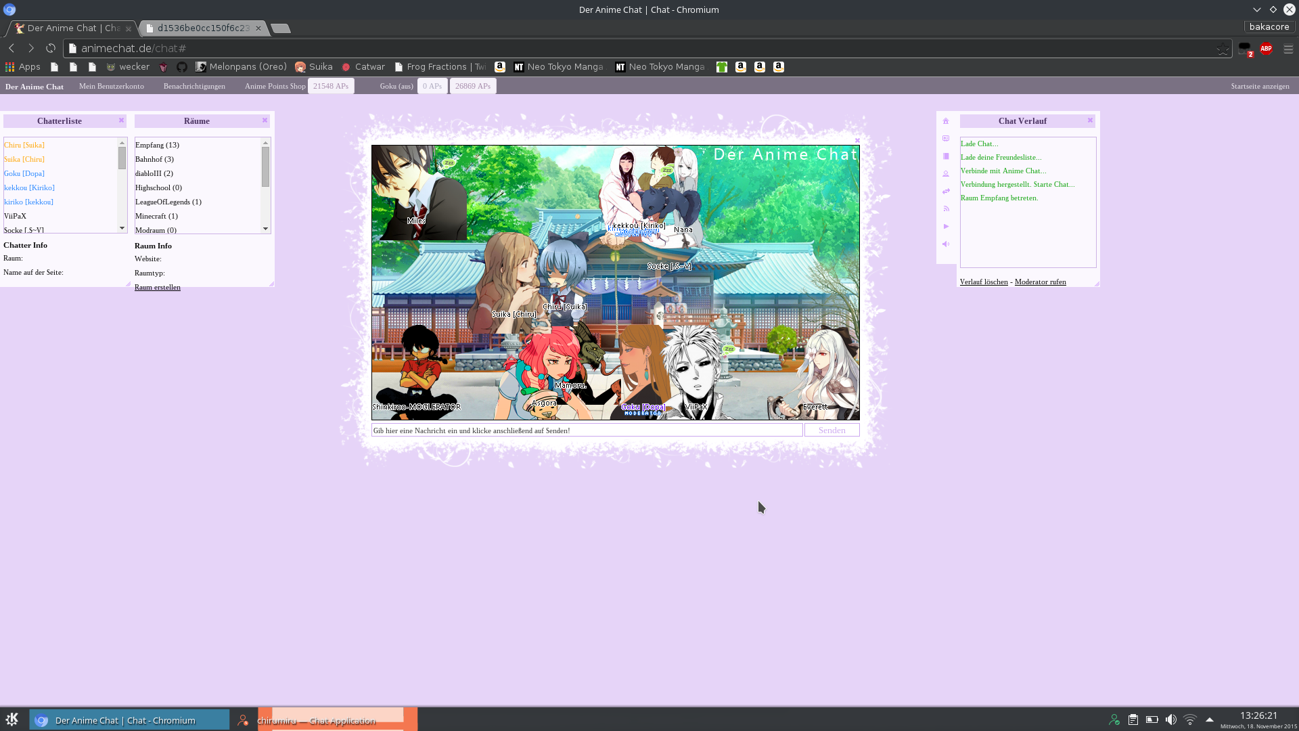Close the chat room image window

click(x=857, y=141)
